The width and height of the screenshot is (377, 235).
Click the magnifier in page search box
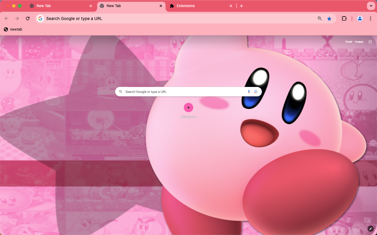[120, 92]
